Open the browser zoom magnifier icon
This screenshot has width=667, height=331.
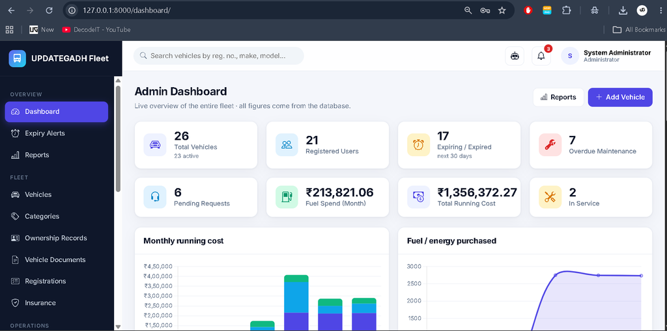[x=468, y=10]
